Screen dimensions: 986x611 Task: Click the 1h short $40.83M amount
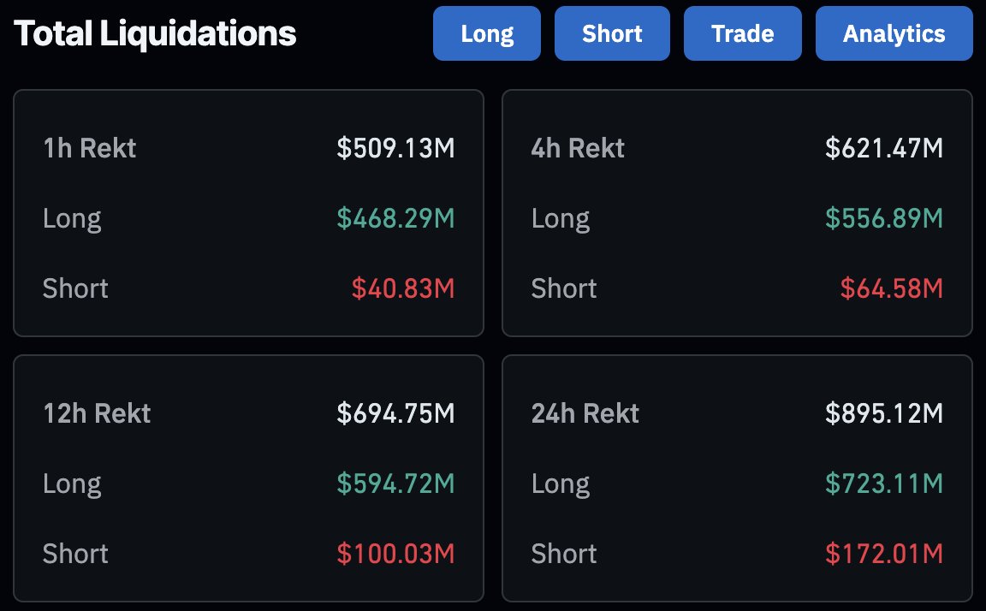402,288
